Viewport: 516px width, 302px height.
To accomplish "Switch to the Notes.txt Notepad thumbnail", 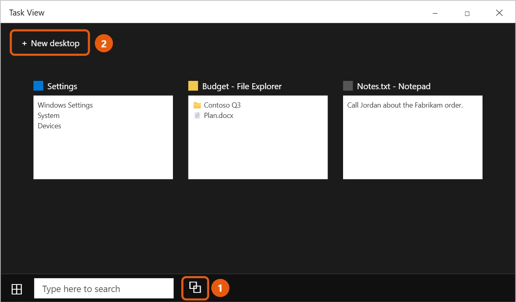I will [x=413, y=137].
